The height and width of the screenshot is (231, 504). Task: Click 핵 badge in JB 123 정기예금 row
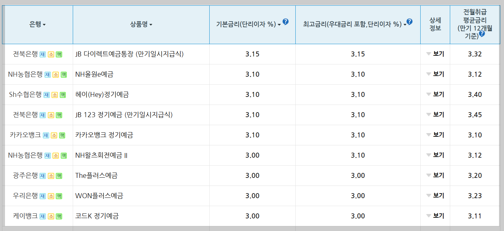59,115
